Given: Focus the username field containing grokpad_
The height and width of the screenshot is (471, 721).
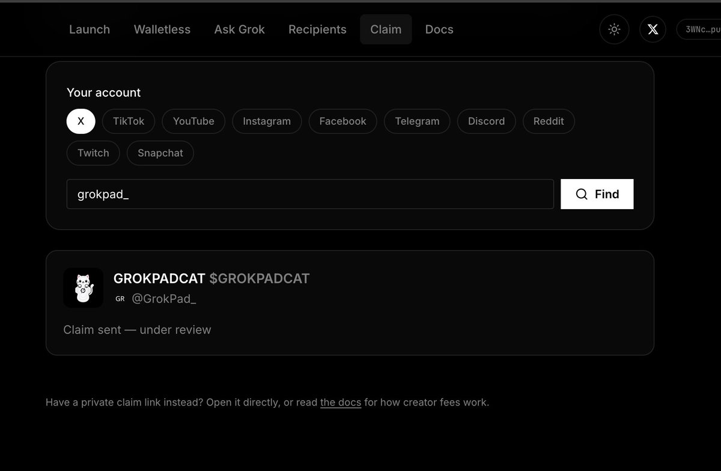Looking at the screenshot, I should tap(310, 194).
